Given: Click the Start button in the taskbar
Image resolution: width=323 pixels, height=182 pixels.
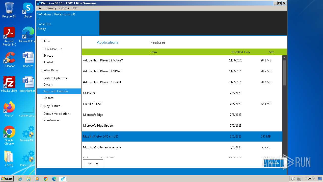Looking at the screenshot, I should pyautogui.click(x=7, y=179).
